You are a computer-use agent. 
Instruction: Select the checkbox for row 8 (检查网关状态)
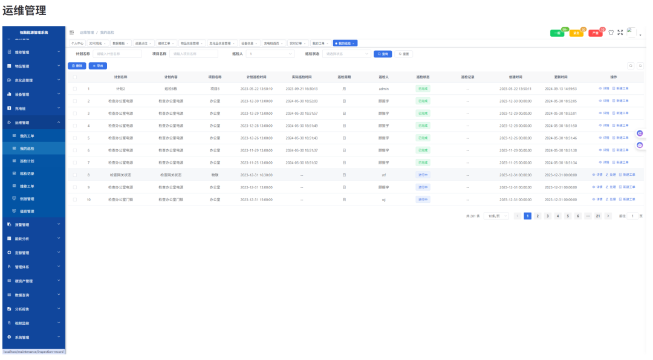pos(75,175)
